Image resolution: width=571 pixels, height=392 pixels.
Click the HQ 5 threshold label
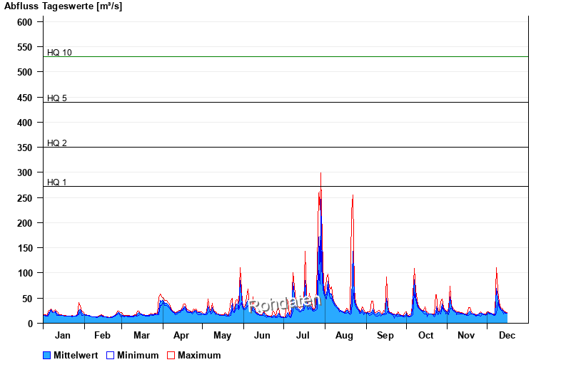pos(57,98)
